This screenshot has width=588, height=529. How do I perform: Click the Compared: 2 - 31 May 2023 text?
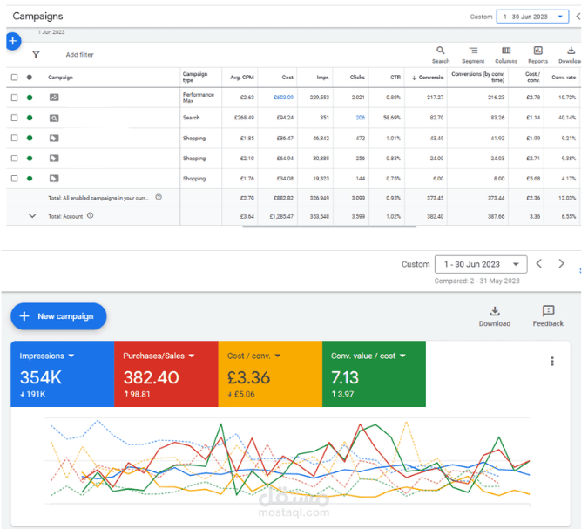(477, 281)
